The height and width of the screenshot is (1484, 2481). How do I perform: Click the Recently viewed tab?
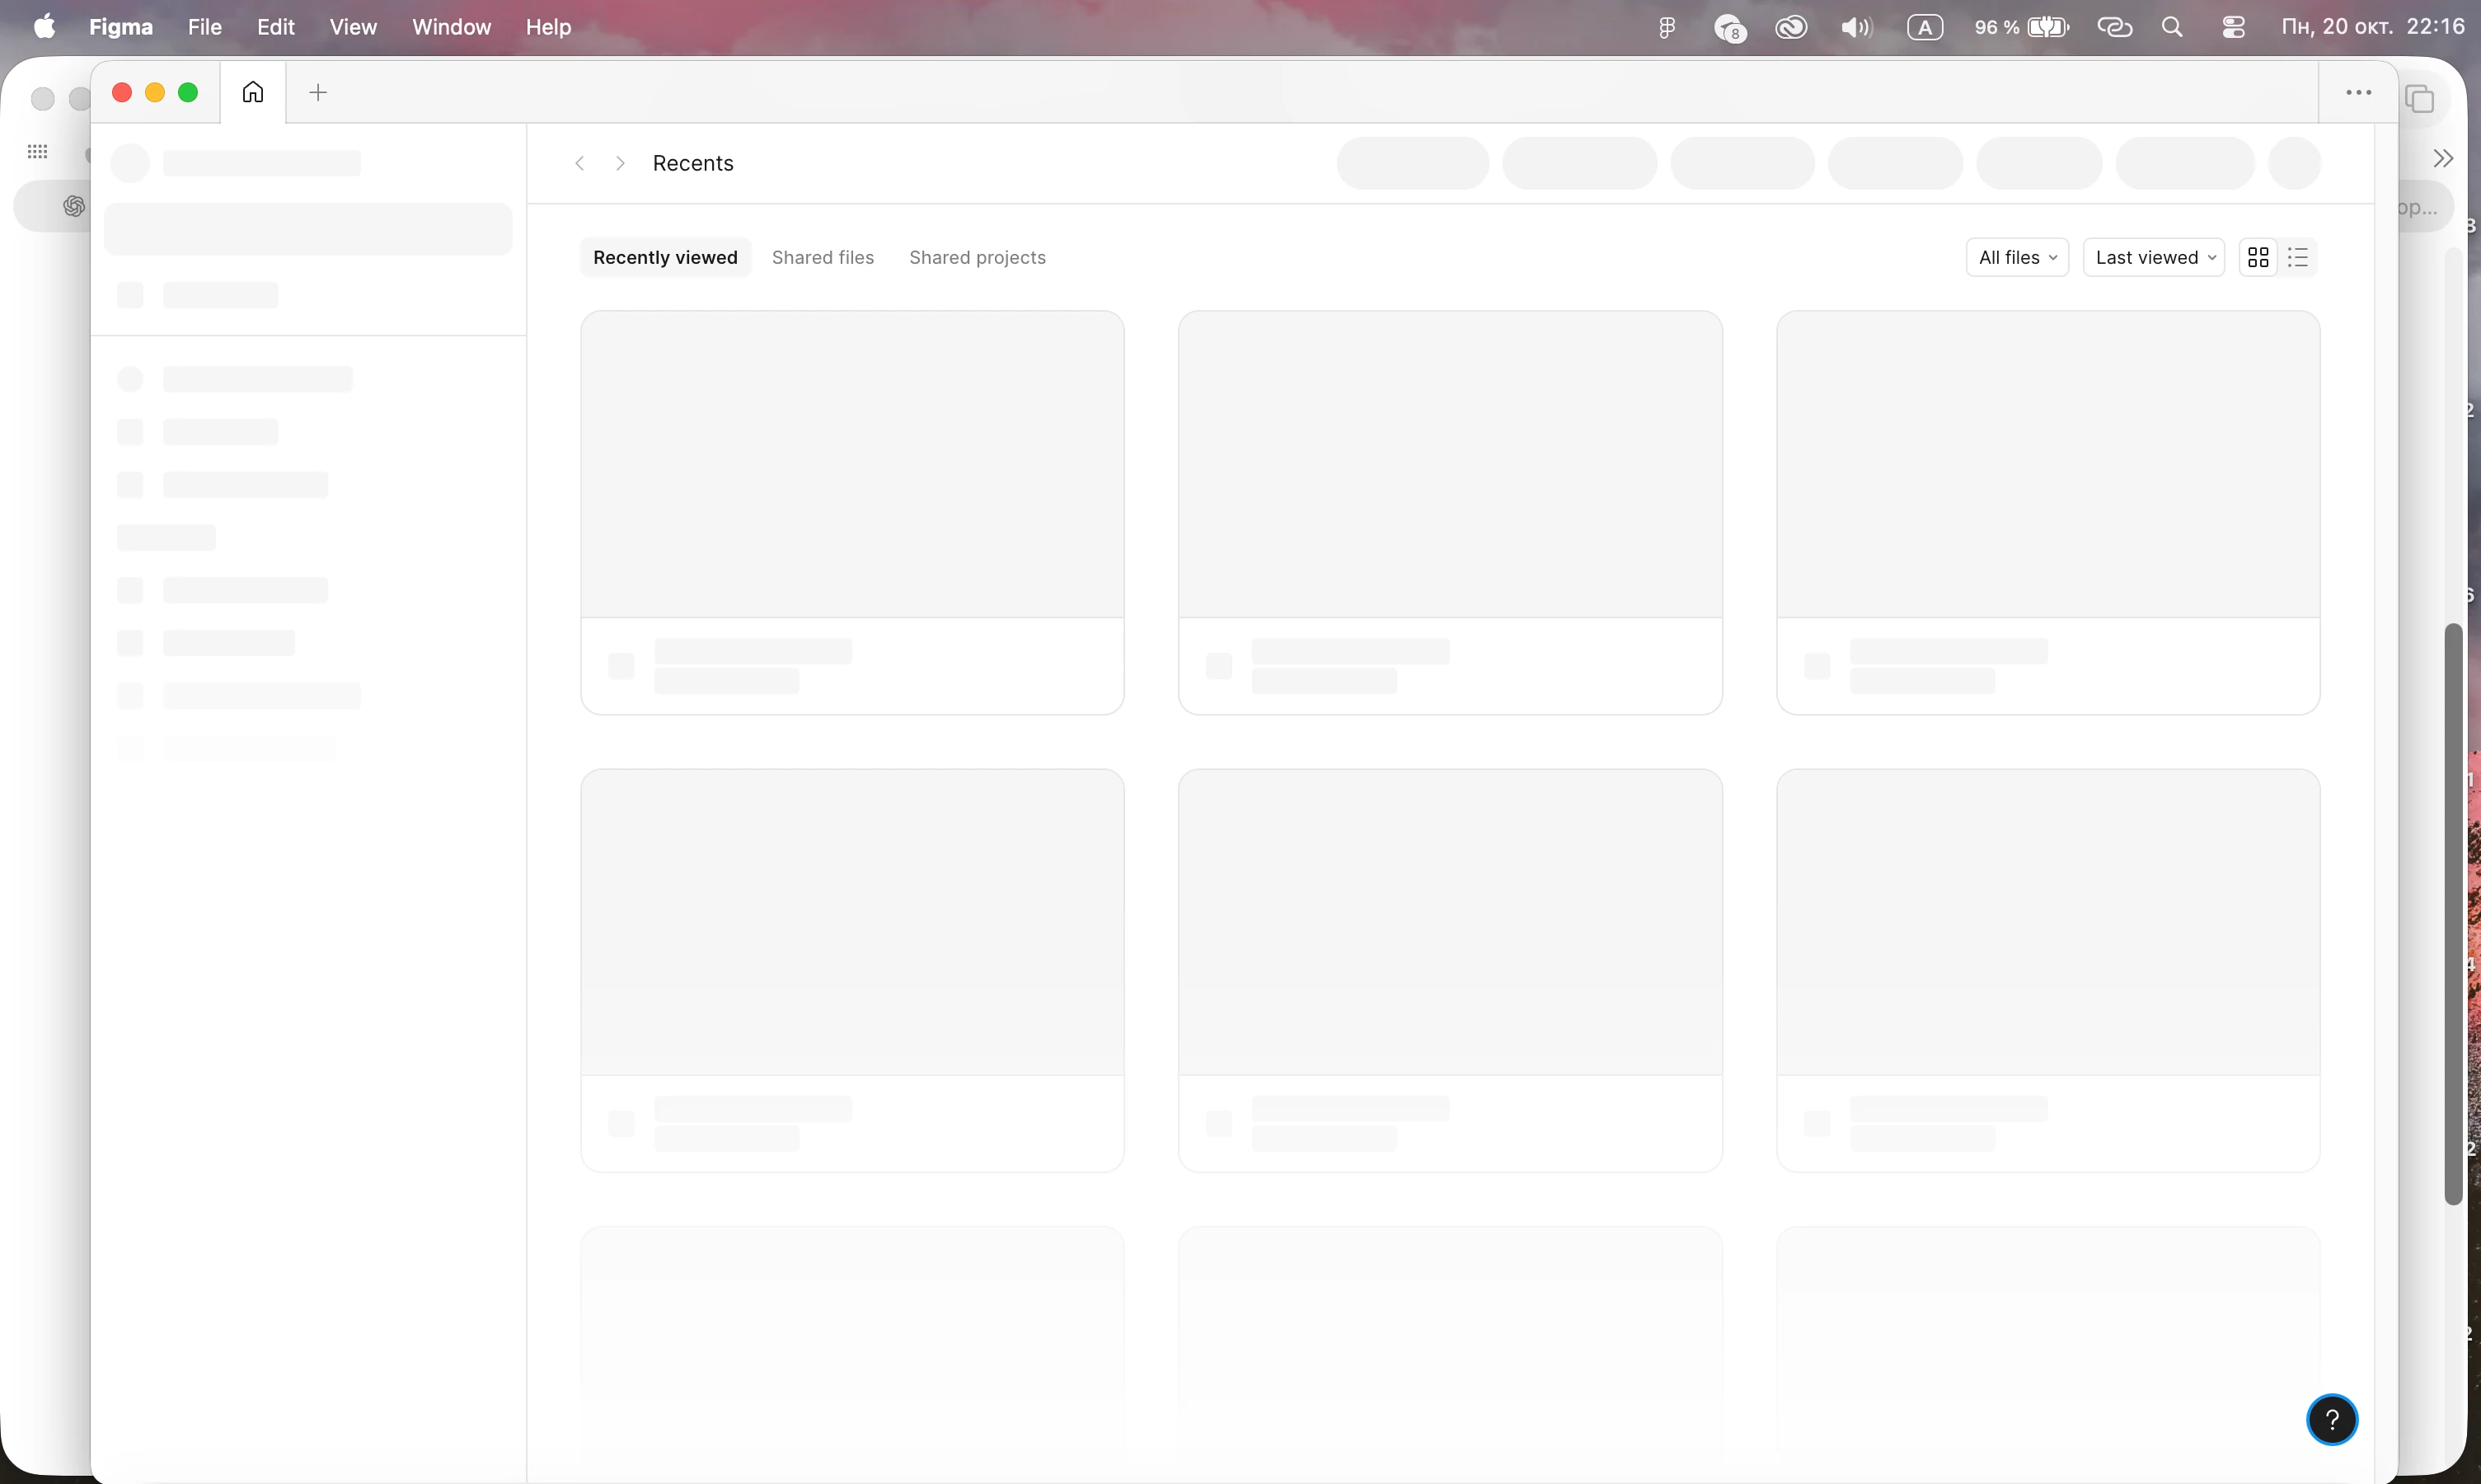pyautogui.click(x=664, y=257)
